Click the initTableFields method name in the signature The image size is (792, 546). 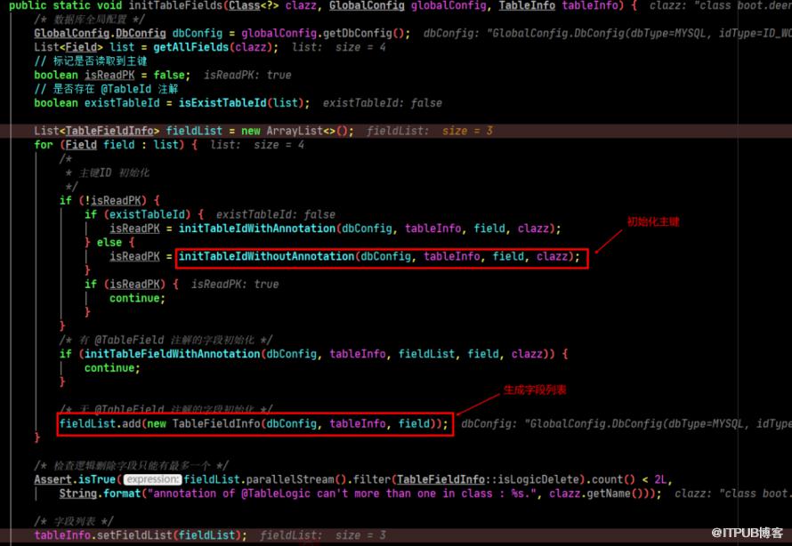point(175,5)
